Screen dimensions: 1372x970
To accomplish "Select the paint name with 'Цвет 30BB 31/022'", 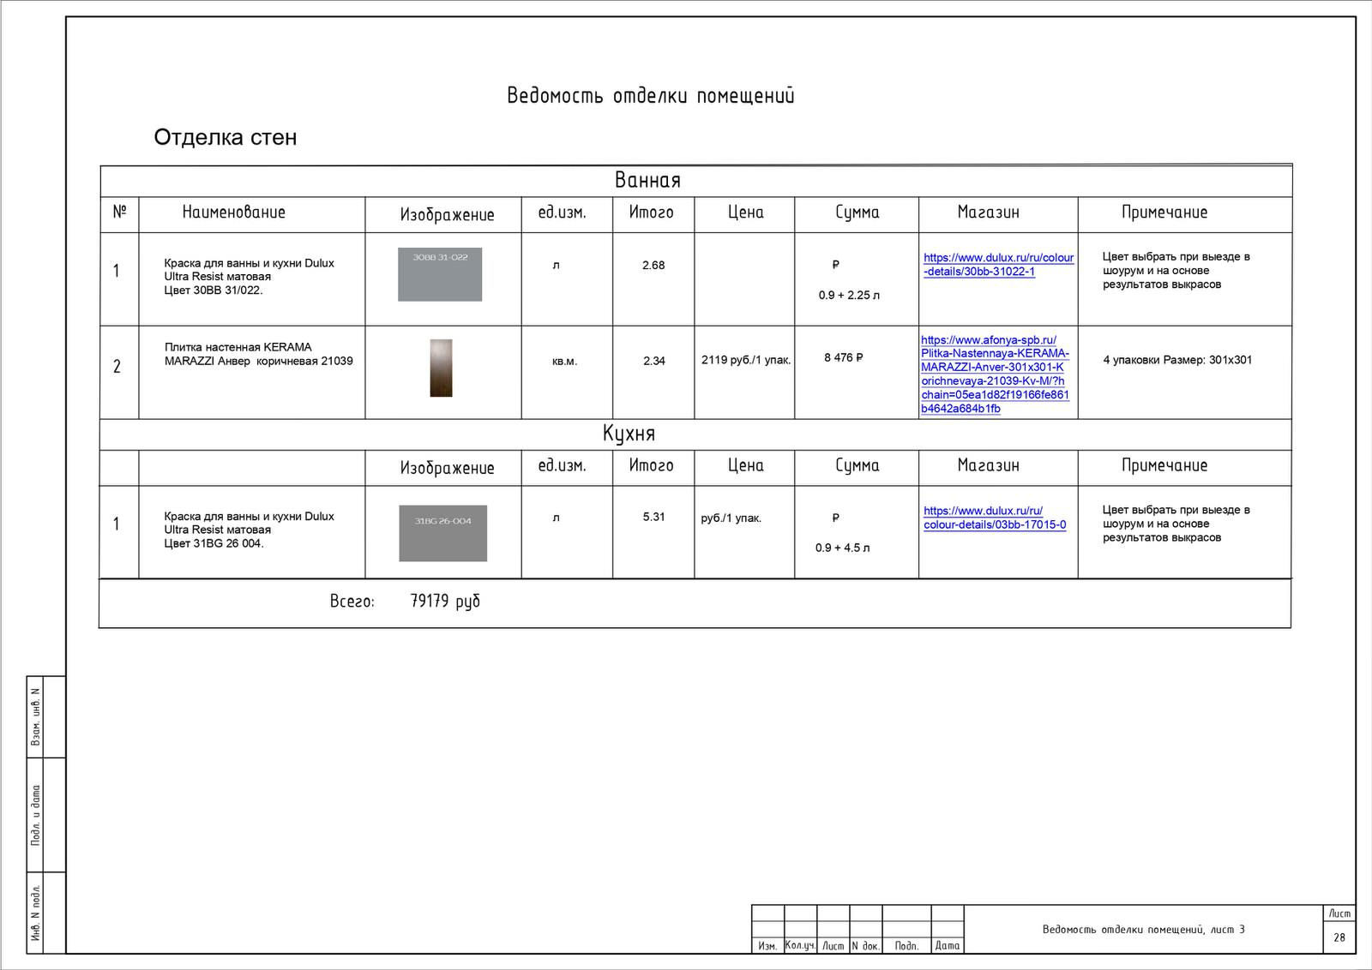I will 249,277.
